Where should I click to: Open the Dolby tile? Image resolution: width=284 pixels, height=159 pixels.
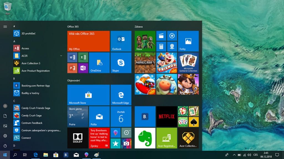(78, 138)
